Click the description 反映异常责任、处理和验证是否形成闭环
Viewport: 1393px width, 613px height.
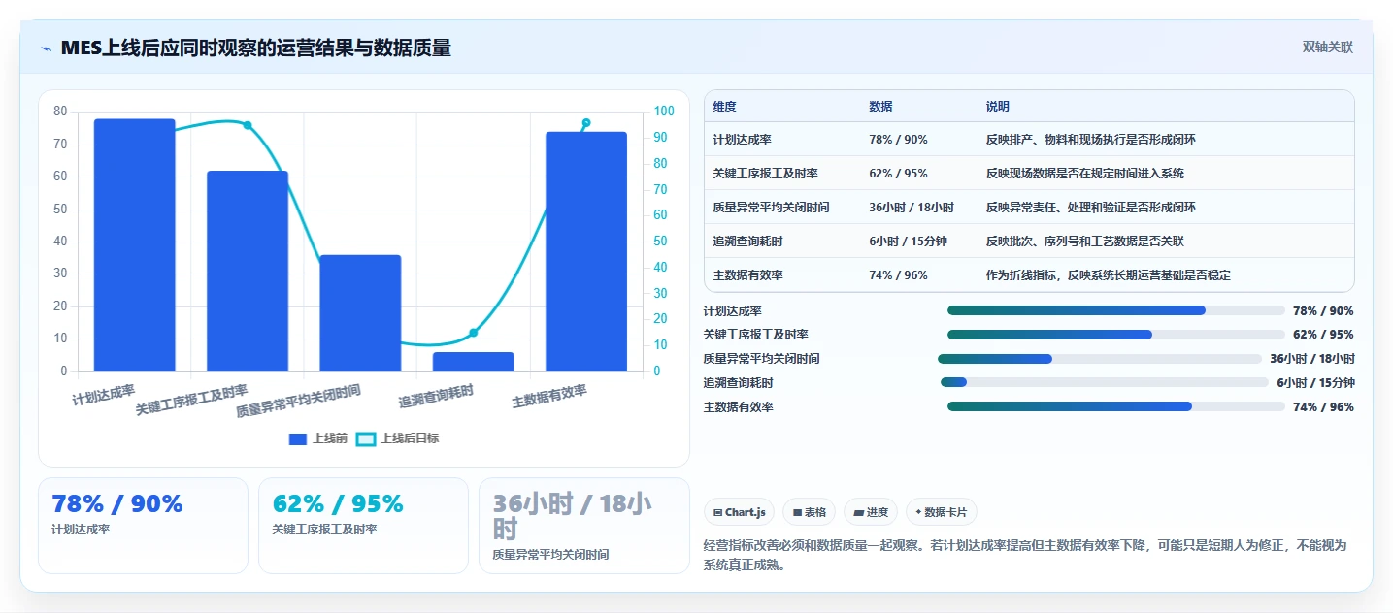[1091, 208]
